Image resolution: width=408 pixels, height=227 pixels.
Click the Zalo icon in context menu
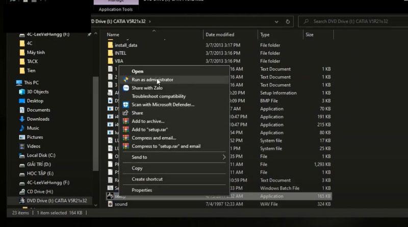click(x=125, y=88)
